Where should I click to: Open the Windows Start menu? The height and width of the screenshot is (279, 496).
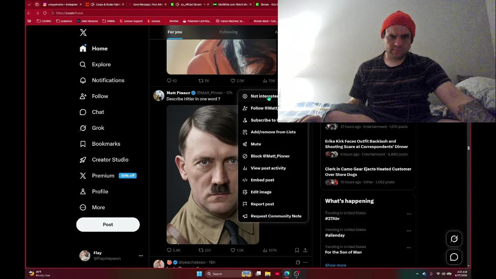pos(199,274)
